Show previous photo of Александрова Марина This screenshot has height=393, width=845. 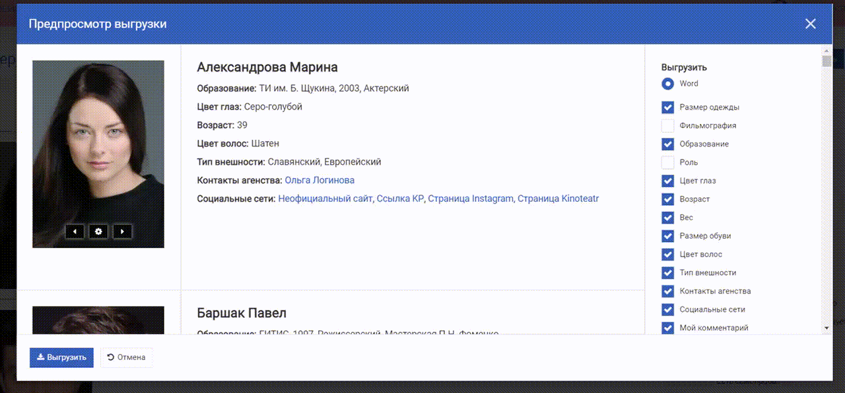tap(75, 231)
